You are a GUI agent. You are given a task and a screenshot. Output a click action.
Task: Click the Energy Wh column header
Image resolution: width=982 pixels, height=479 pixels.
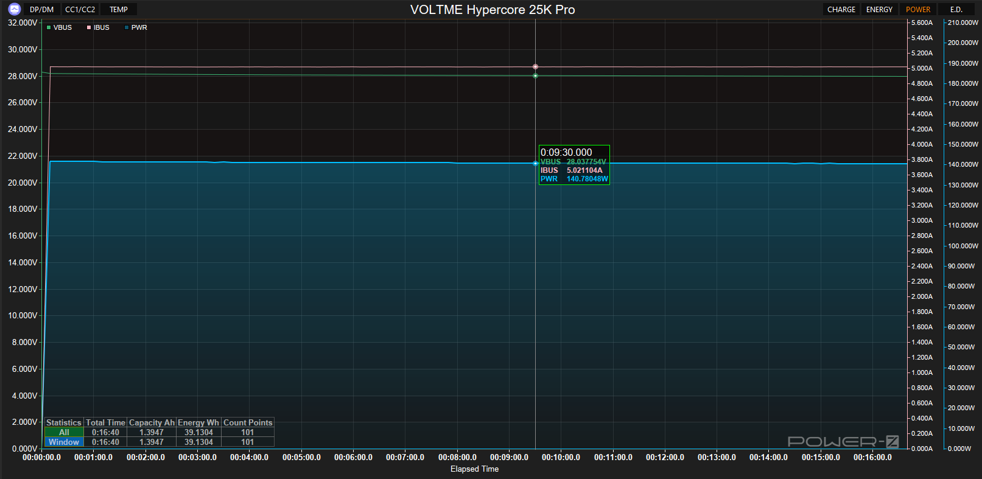click(198, 422)
